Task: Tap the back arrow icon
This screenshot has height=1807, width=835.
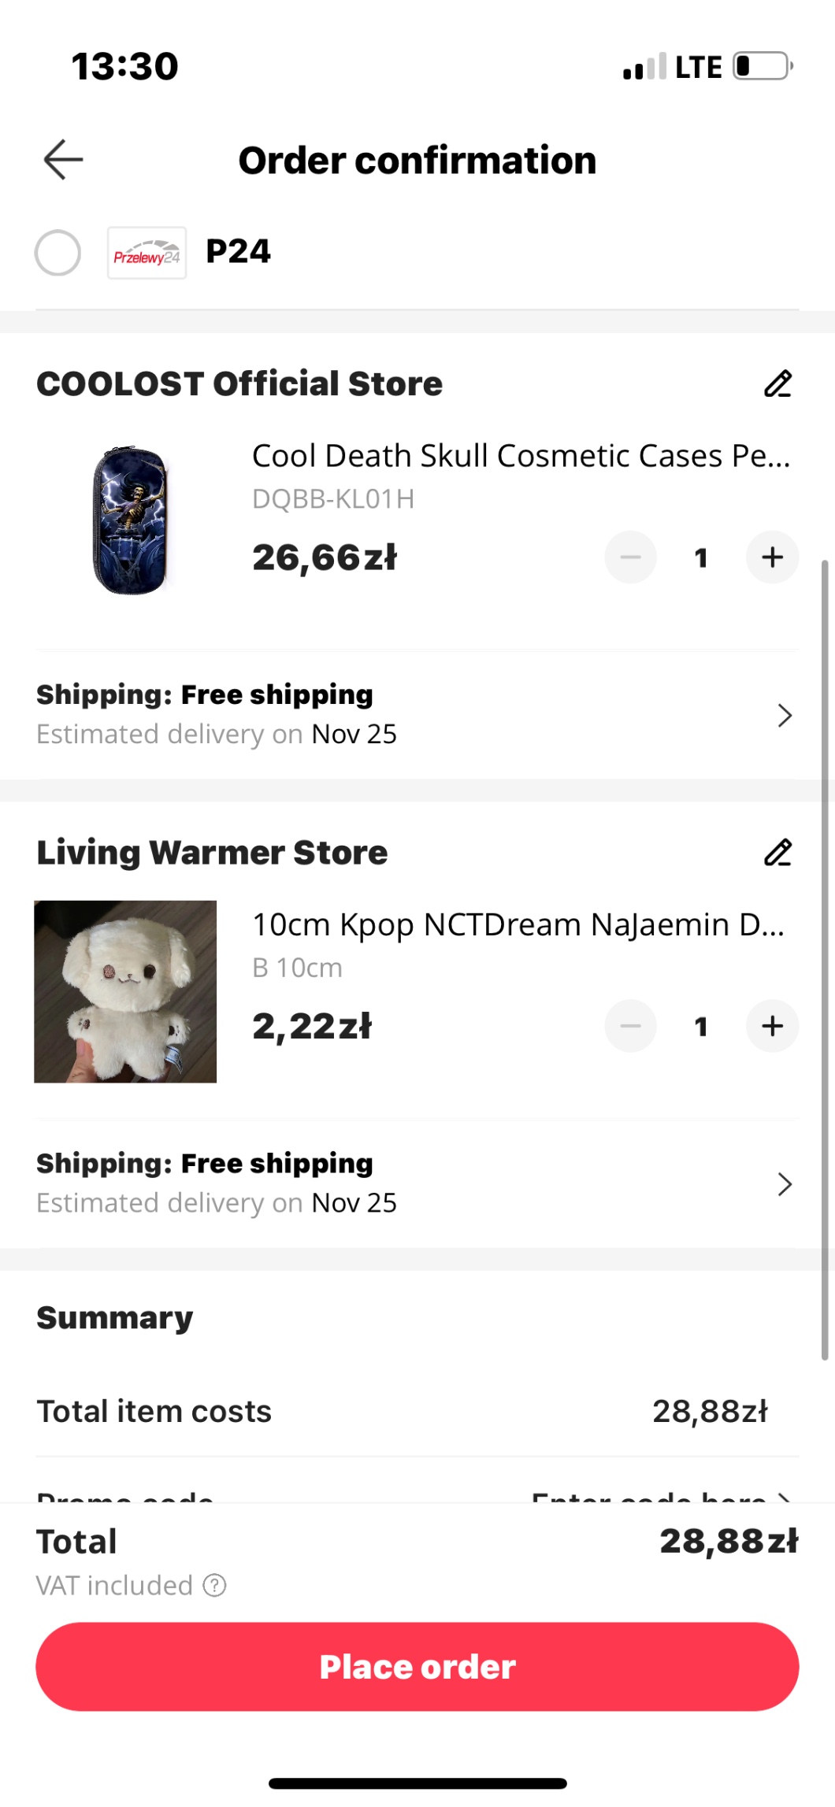Action: (63, 160)
